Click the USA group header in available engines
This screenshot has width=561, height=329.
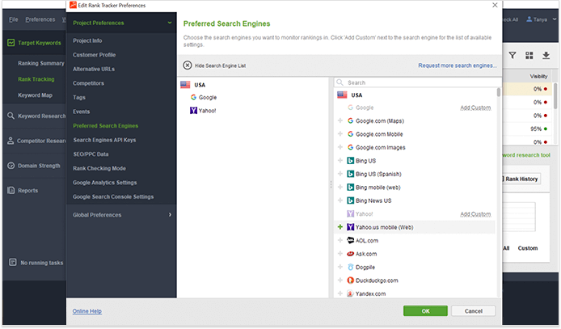pyautogui.click(x=356, y=95)
